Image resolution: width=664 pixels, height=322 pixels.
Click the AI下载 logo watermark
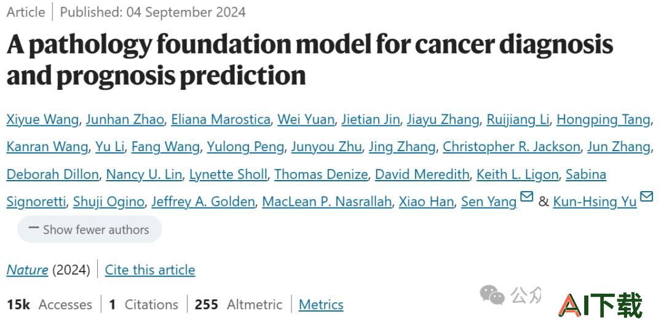coord(601,305)
